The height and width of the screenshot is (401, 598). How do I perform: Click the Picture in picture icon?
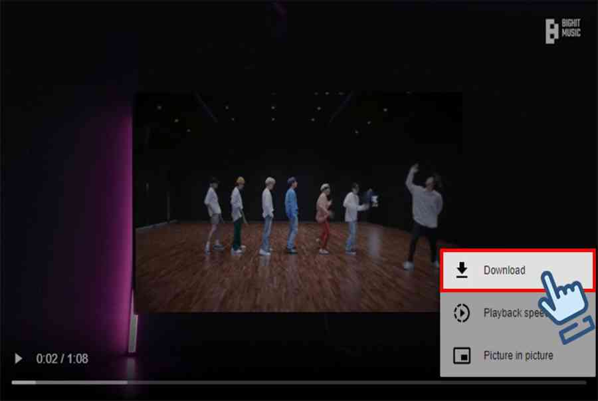click(x=462, y=356)
